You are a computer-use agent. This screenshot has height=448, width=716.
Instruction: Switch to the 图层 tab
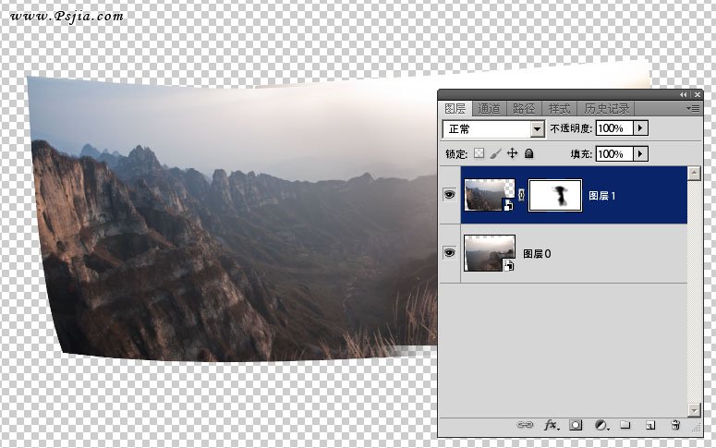(x=455, y=109)
